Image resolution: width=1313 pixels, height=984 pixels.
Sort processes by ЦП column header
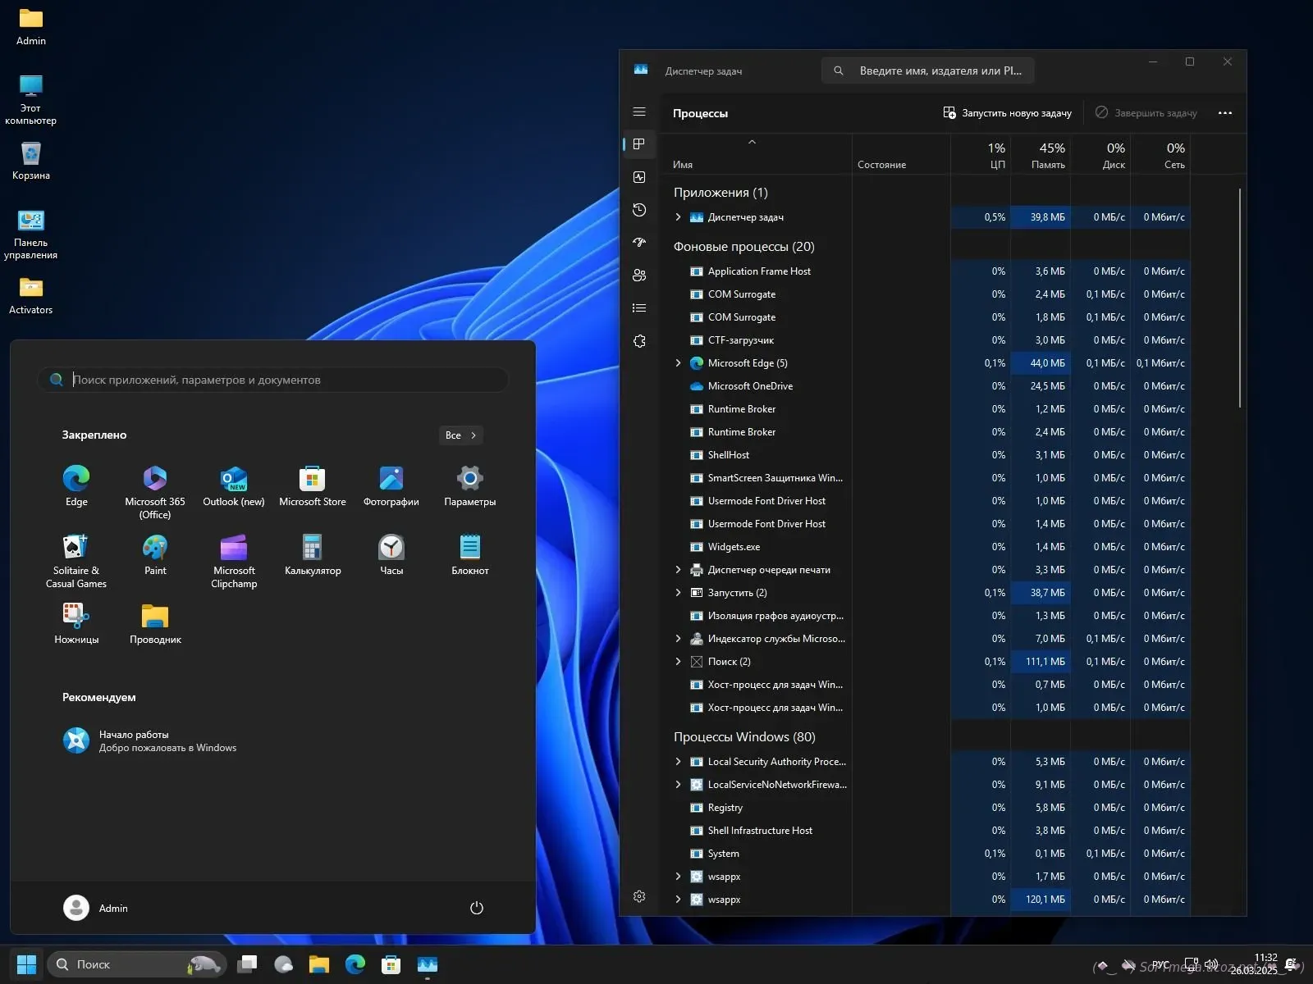point(981,155)
